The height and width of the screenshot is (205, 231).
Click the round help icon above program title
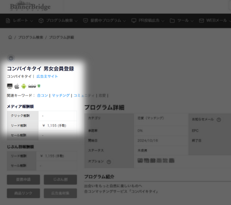coord(11,58)
